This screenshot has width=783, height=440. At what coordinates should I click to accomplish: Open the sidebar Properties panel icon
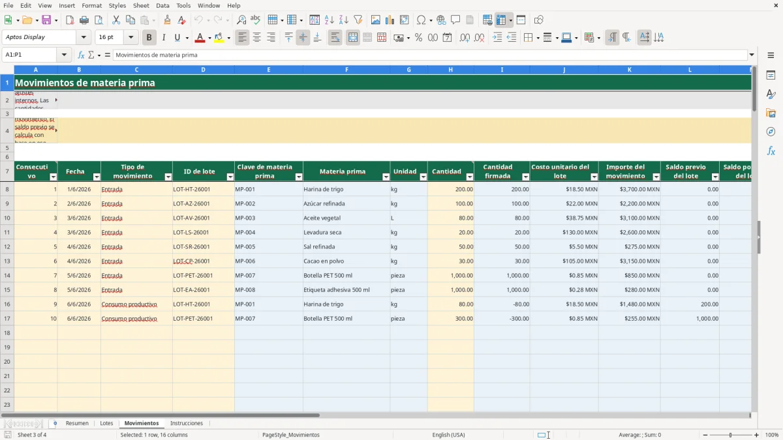771,75
